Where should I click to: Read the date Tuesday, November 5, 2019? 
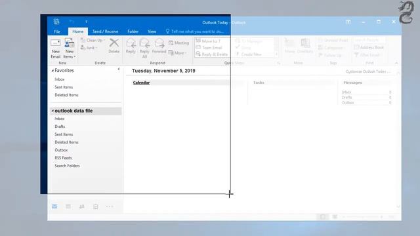tap(163, 71)
